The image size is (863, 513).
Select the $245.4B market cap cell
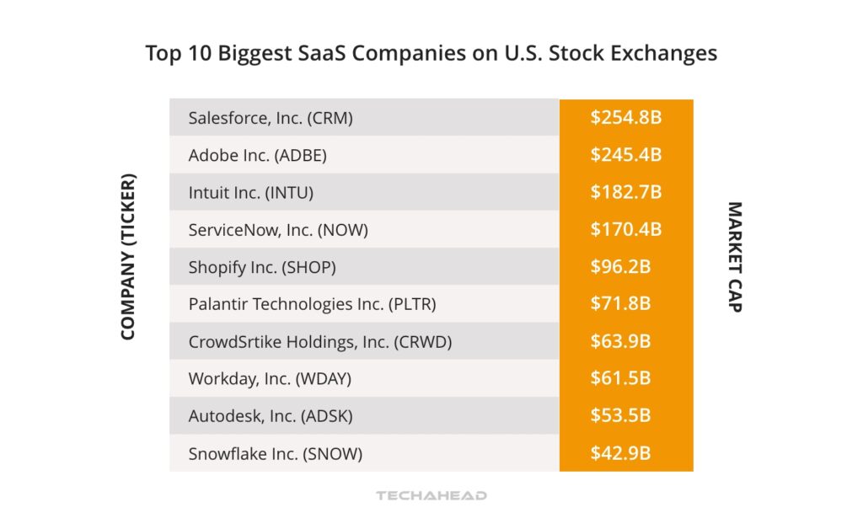pos(625,155)
